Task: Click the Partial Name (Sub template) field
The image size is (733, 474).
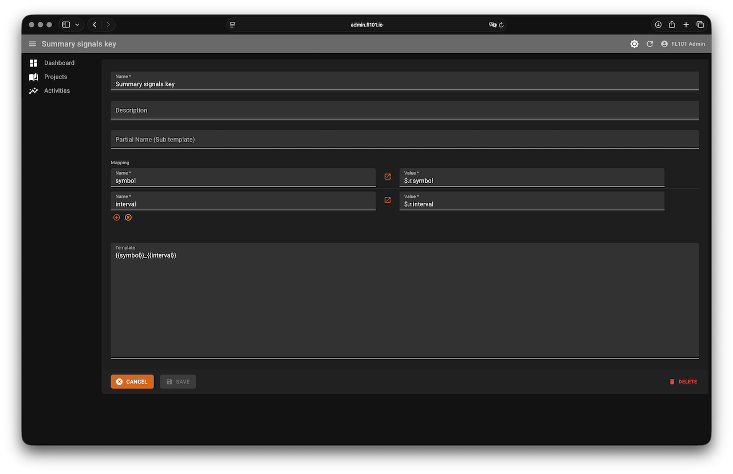Action: [404, 139]
